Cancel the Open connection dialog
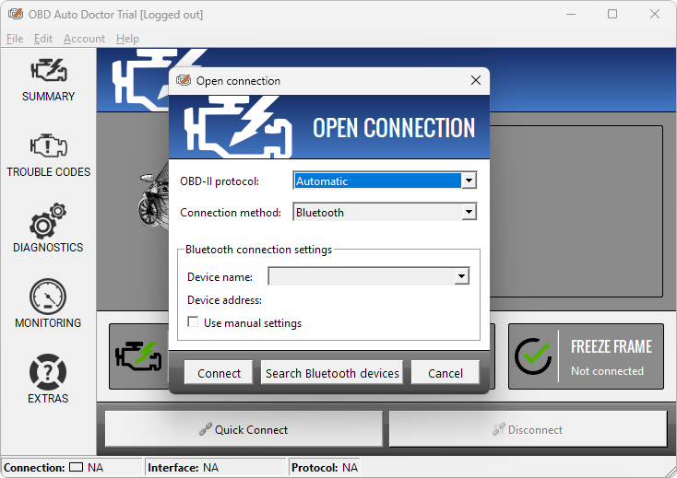 (x=445, y=372)
